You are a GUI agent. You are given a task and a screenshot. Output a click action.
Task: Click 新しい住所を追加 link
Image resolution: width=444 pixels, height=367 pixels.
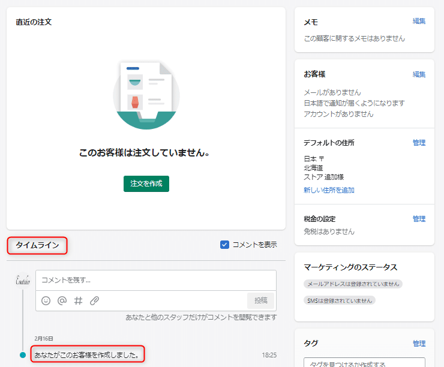point(329,190)
